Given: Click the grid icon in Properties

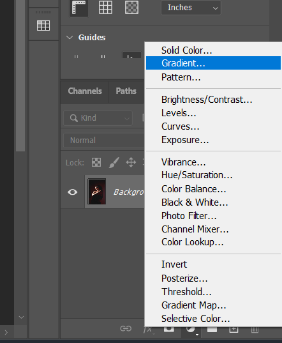Looking at the screenshot, I should pos(105,8).
